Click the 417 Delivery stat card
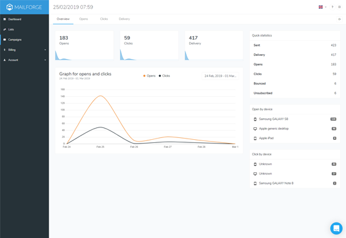This screenshot has width=346, height=238. [214, 45]
